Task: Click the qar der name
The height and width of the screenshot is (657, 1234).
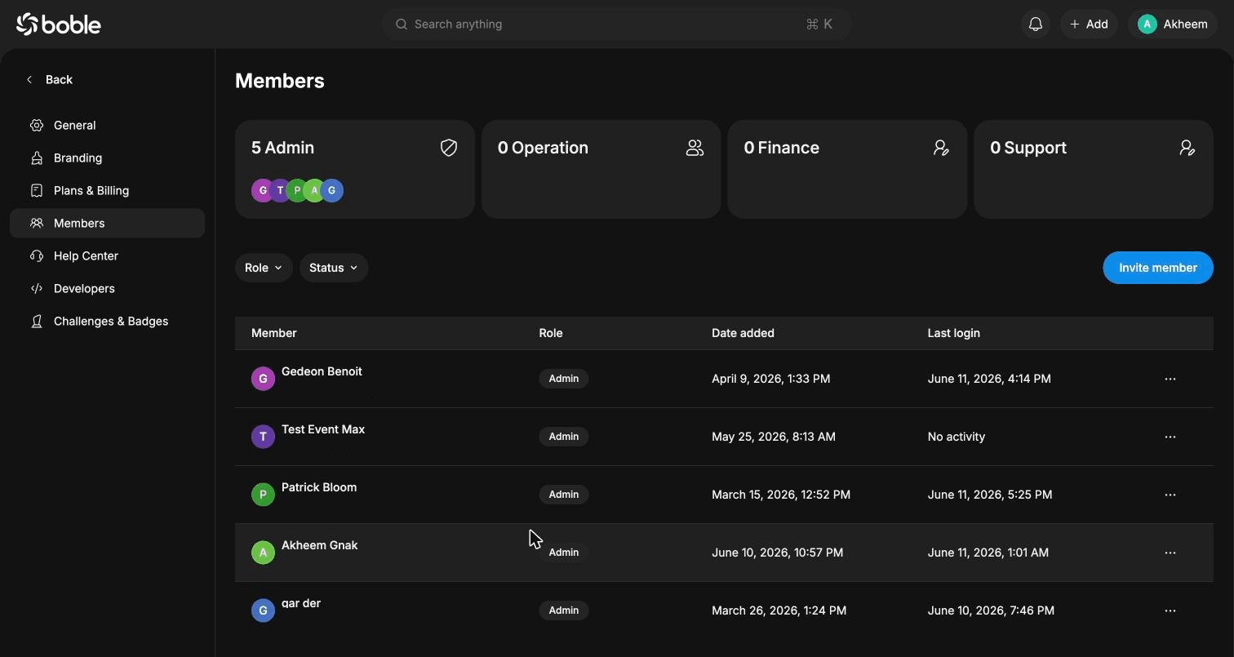Action: (x=301, y=603)
